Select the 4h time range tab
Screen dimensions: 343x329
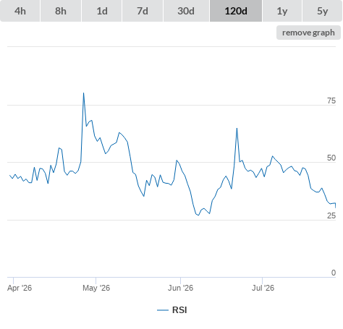click(x=20, y=11)
